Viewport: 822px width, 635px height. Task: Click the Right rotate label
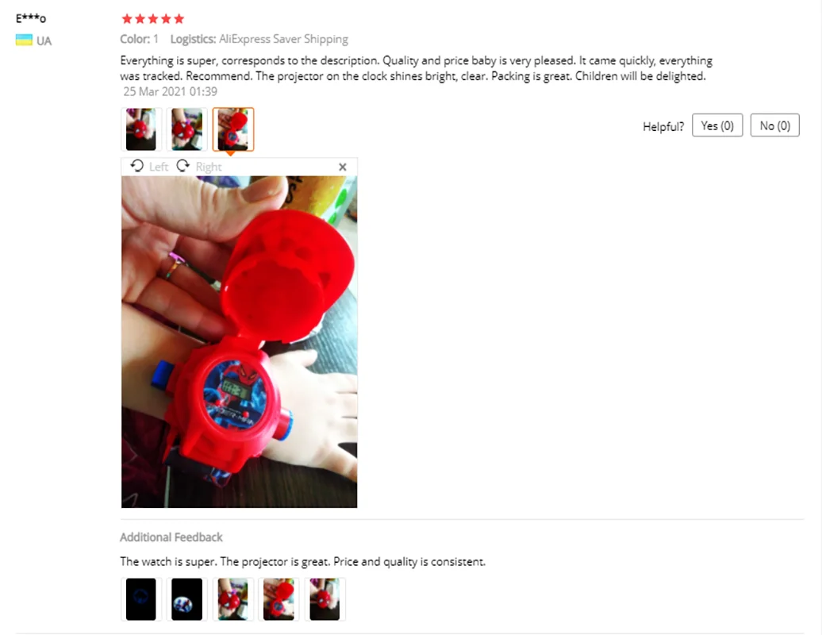(208, 167)
